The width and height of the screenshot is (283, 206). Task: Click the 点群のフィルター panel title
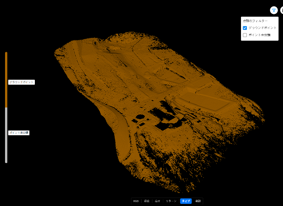(x=255, y=21)
